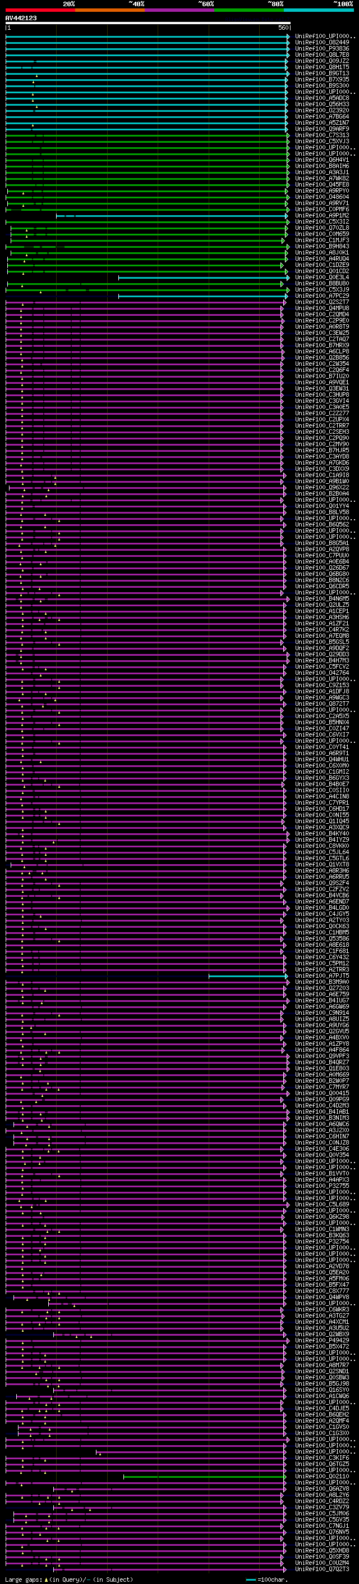Select hit label UniRef100_Q70ZL8
The image size is (359, 1584).
pos(322,228)
